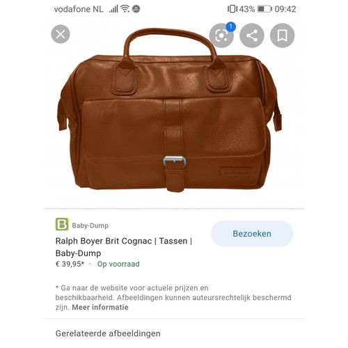Tap the vibrate mode status icon
Viewport: 348px width, 348px height.
(x=232, y=9)
